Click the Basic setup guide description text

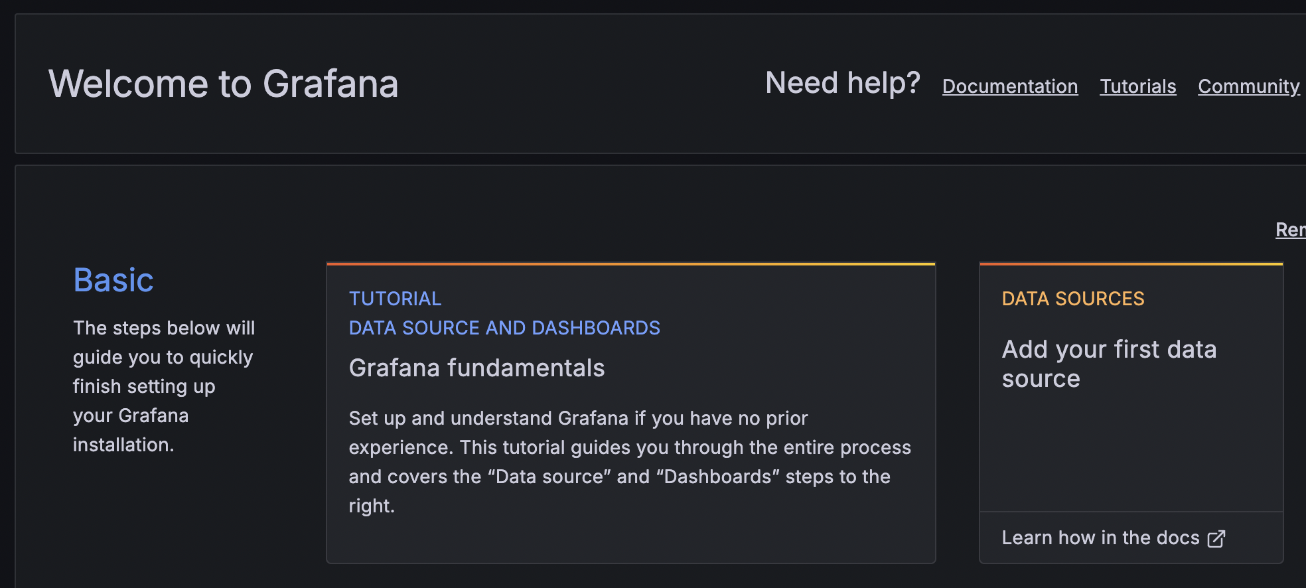tap(164, 386)
